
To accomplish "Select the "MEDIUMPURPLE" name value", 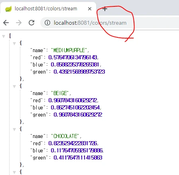I will (69, 50).
